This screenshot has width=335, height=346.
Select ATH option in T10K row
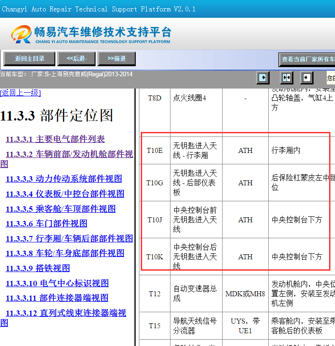coord(245,257)
